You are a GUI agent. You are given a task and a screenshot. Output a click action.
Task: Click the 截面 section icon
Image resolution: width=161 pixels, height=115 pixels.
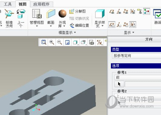pos(51,14)
